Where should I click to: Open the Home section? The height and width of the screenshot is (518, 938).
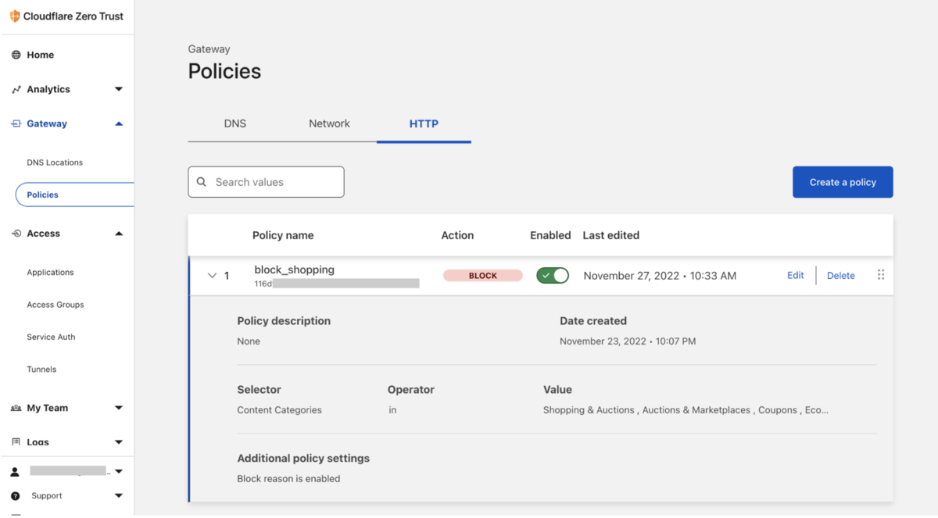point(17,55)
